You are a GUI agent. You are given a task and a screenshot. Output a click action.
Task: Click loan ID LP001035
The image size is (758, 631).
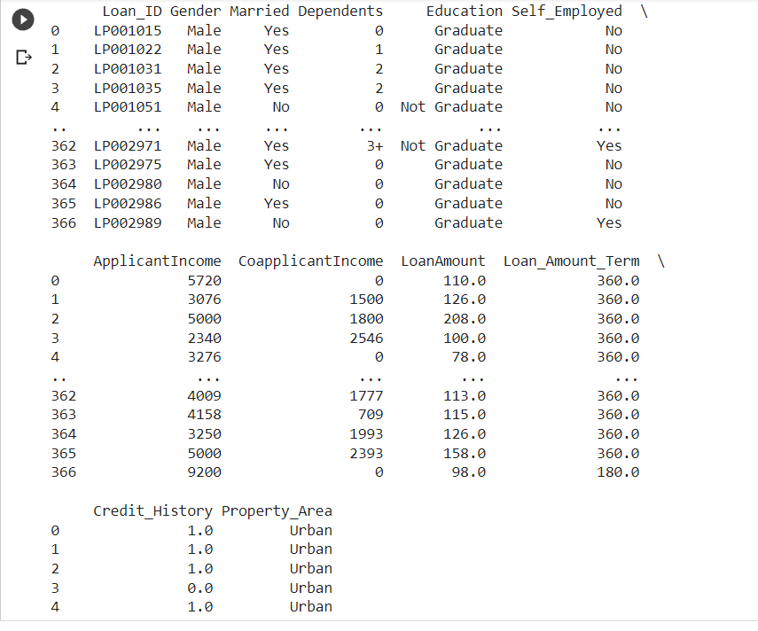(x=128, y=89)
